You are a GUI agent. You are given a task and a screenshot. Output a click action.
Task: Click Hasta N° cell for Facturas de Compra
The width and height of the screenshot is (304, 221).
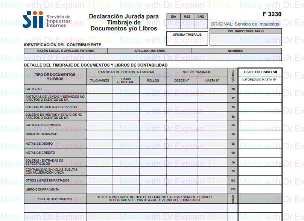coord(212,125)
